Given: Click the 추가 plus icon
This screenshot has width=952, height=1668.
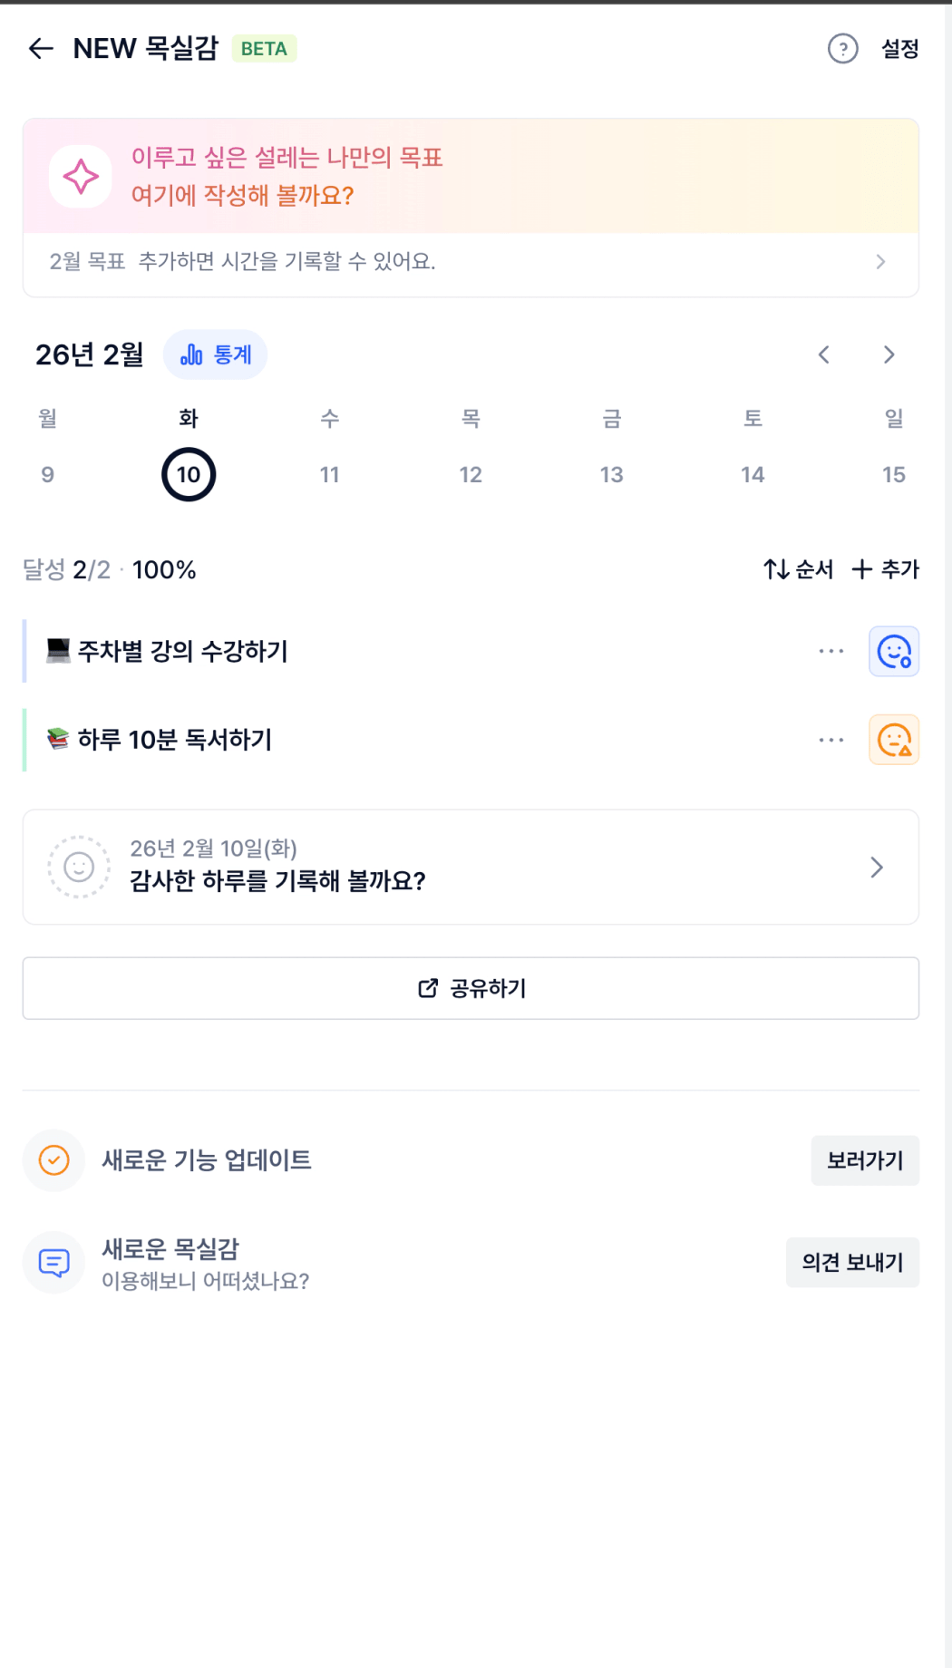Looking at the screenshot, I should pyautogui.click(x=861, y=569).
